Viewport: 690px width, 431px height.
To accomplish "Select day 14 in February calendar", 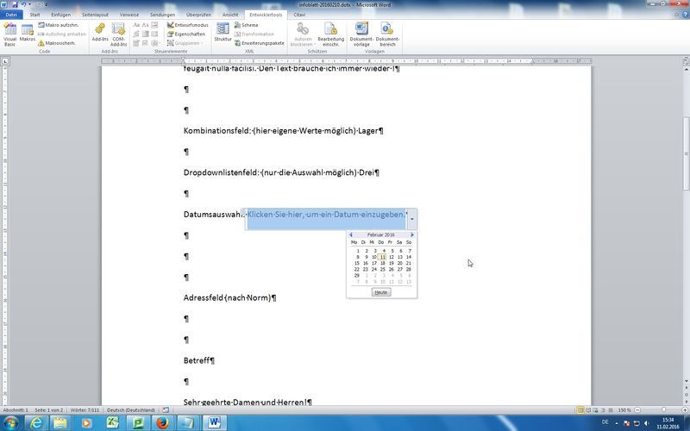I will click(x=408, y=257).
